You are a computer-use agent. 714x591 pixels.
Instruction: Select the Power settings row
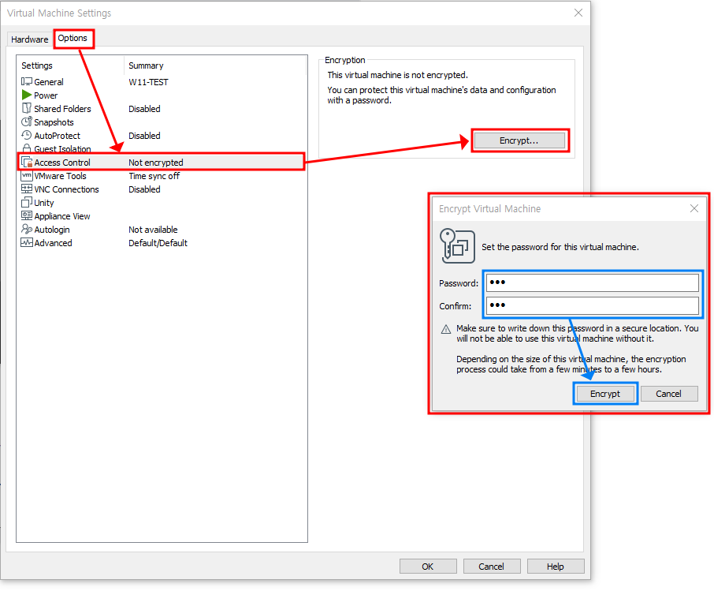coord(162,95)
